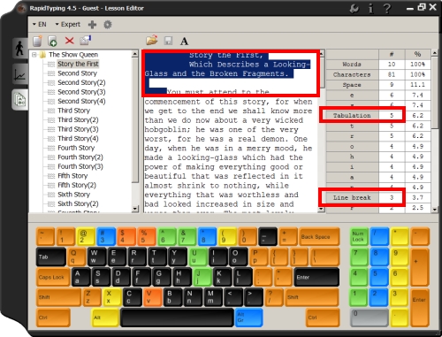Switch to the statistics chart tab
Image resolution: width=442 pixels, height=337 pixels.
tap(20, 73)
